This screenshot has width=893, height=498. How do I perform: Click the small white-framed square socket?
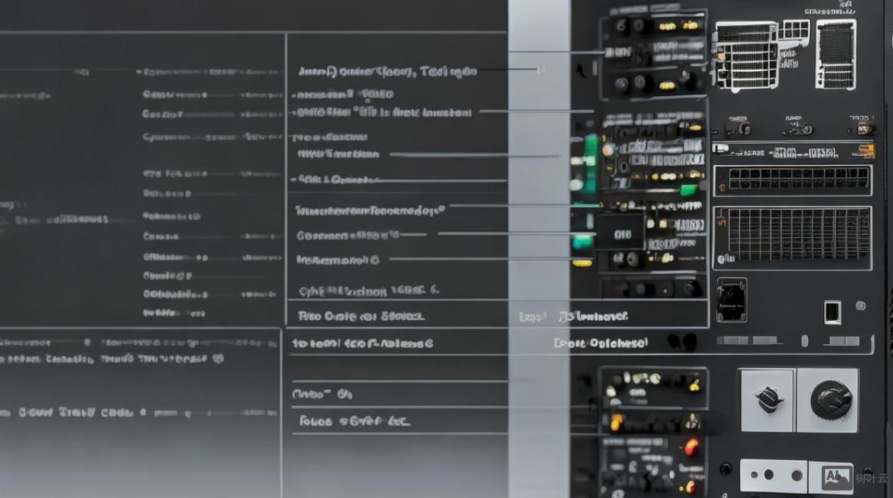point(832,311)
